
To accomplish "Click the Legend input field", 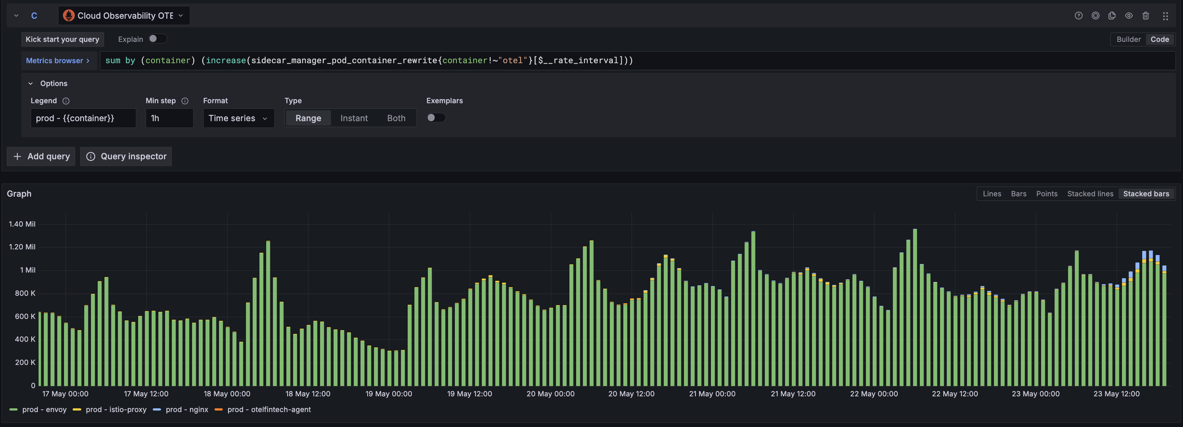I will 83,118.
